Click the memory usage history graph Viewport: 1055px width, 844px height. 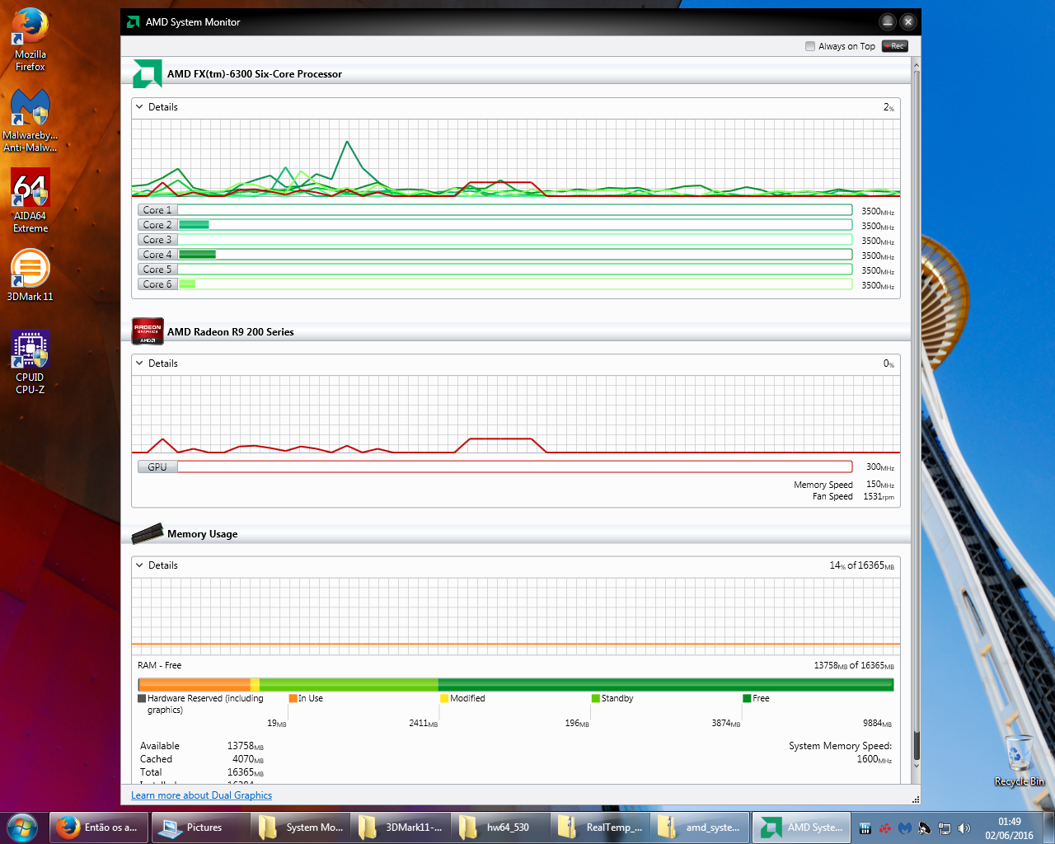tap(516, 617)
